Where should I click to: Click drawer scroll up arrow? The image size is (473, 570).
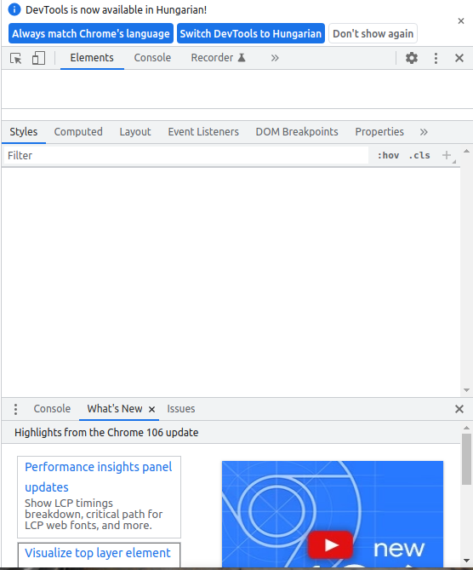pyautogui.click(x=466, y=429)
